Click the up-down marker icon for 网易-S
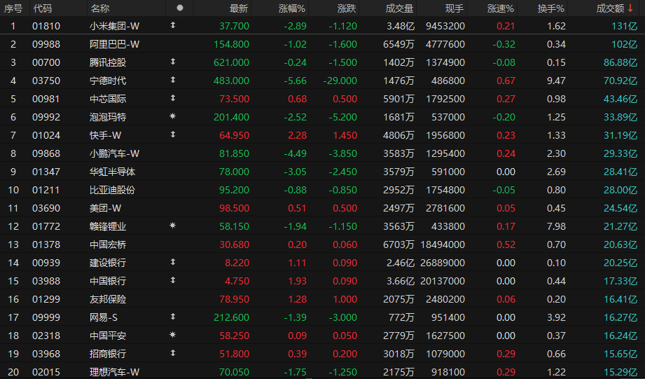The width and height of the screenshot is (645, 379). click(173, 317)
